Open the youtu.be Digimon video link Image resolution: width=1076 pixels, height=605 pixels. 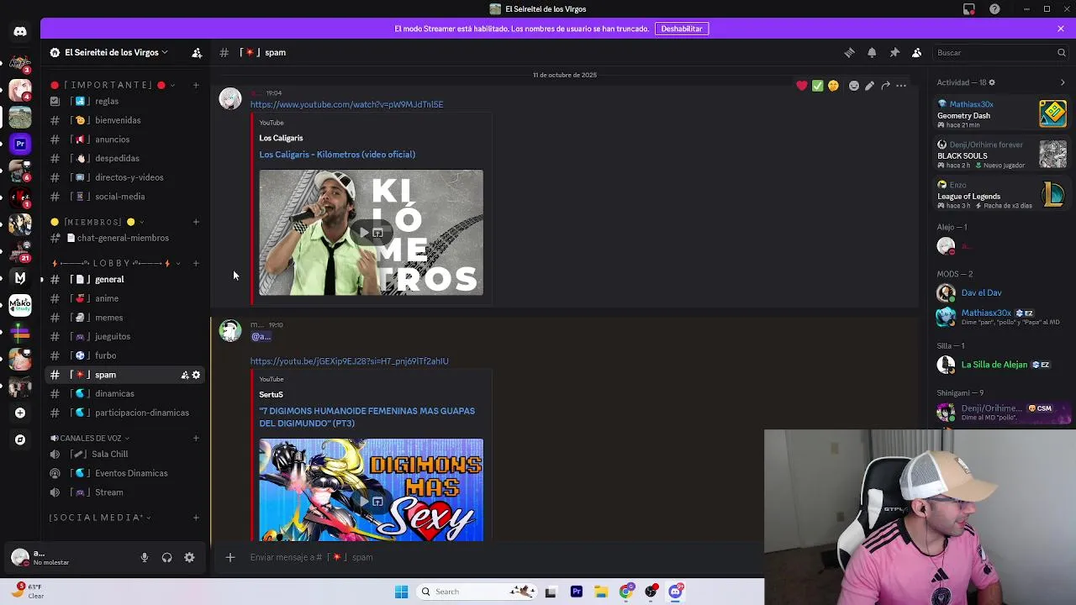pyautogui.click(x=349, y=361)
